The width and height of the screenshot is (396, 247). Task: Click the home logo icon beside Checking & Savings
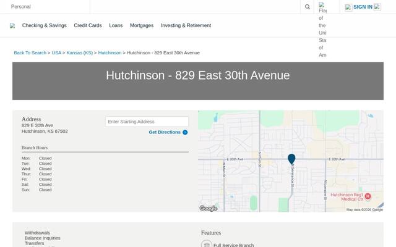(x=12, y=26)
